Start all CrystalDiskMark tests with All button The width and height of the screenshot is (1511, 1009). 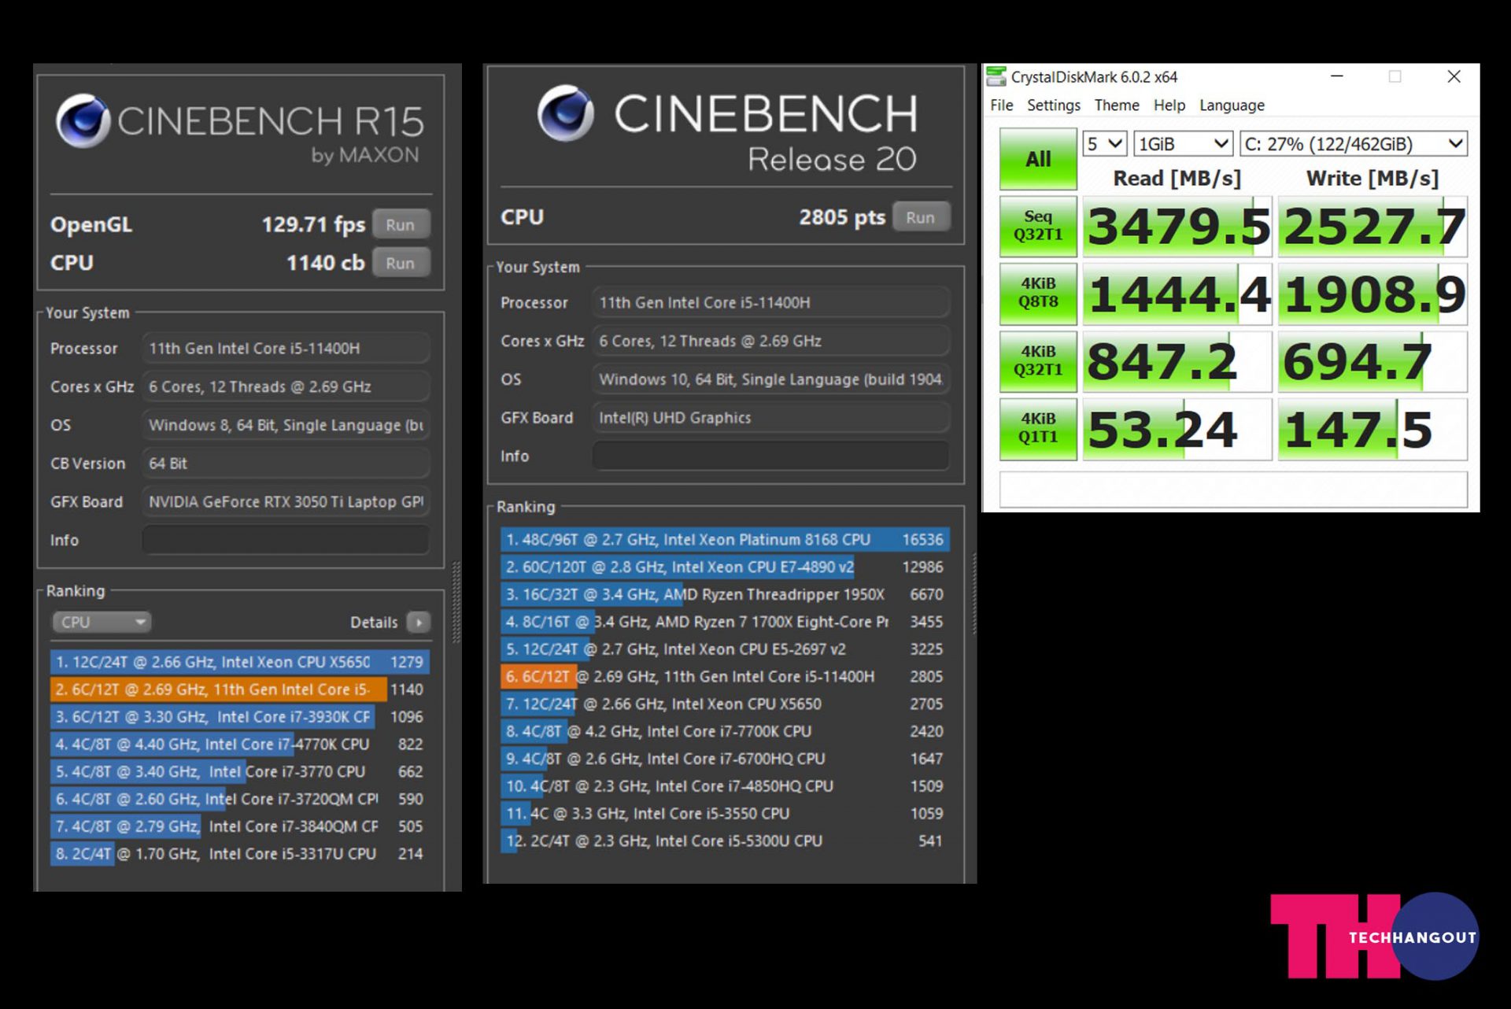[1038, 159]
